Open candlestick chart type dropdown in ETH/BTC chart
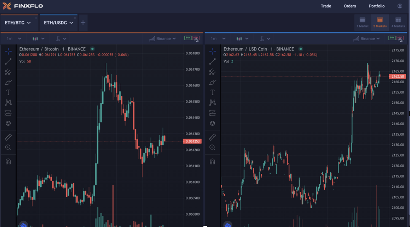This screenshot has width=410, height=227. click(38, 39)
